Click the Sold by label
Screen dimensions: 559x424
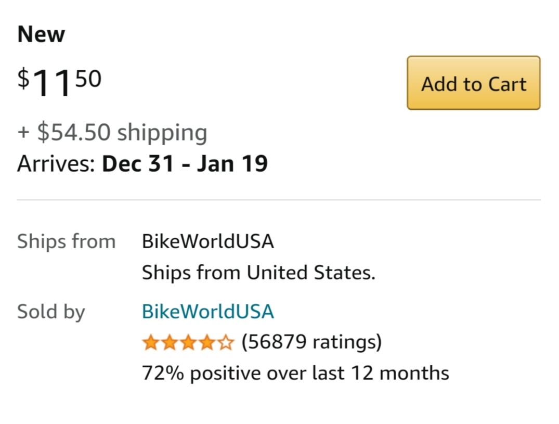click(x=51, y=312)
